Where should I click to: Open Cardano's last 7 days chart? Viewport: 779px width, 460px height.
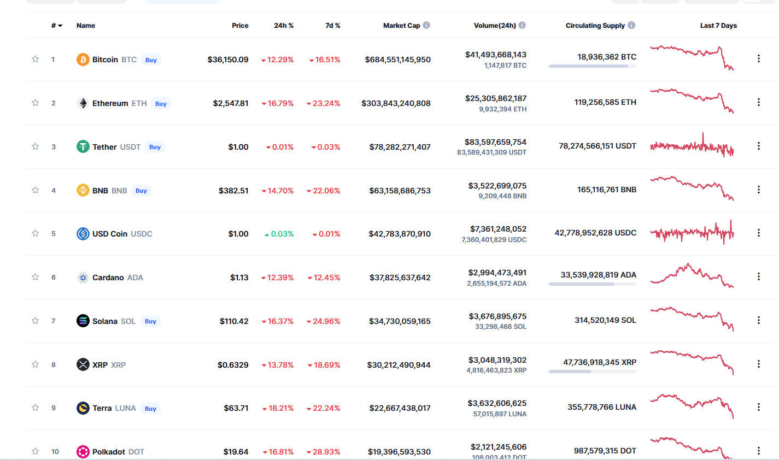692,275
